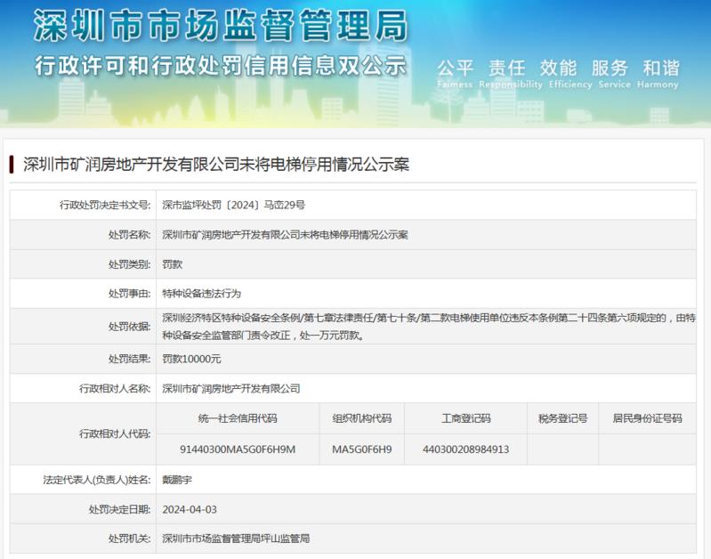Image resolution: width=711 pixels, height=559 pixels.
Task: Select the date 2024-04-03
Action: (x=190, y=509)
